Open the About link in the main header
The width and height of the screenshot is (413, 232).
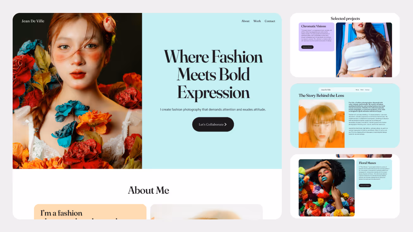tap(245, 21)
